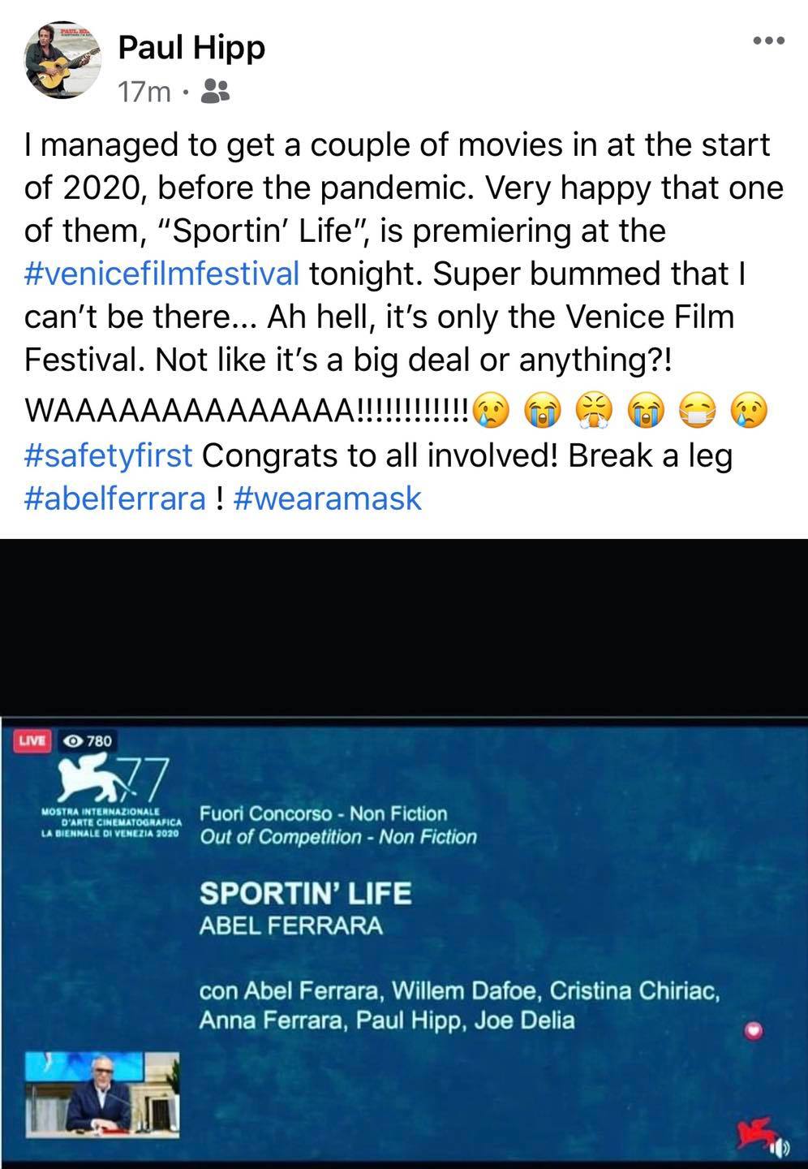
Task: Click the red lion watermark icon
Action: coord(754,1133)
